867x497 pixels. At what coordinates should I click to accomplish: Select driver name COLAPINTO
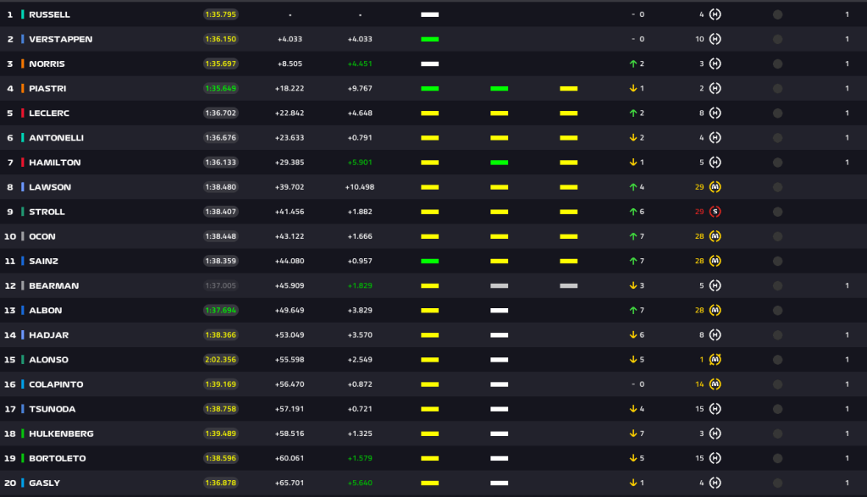(56, 384)
